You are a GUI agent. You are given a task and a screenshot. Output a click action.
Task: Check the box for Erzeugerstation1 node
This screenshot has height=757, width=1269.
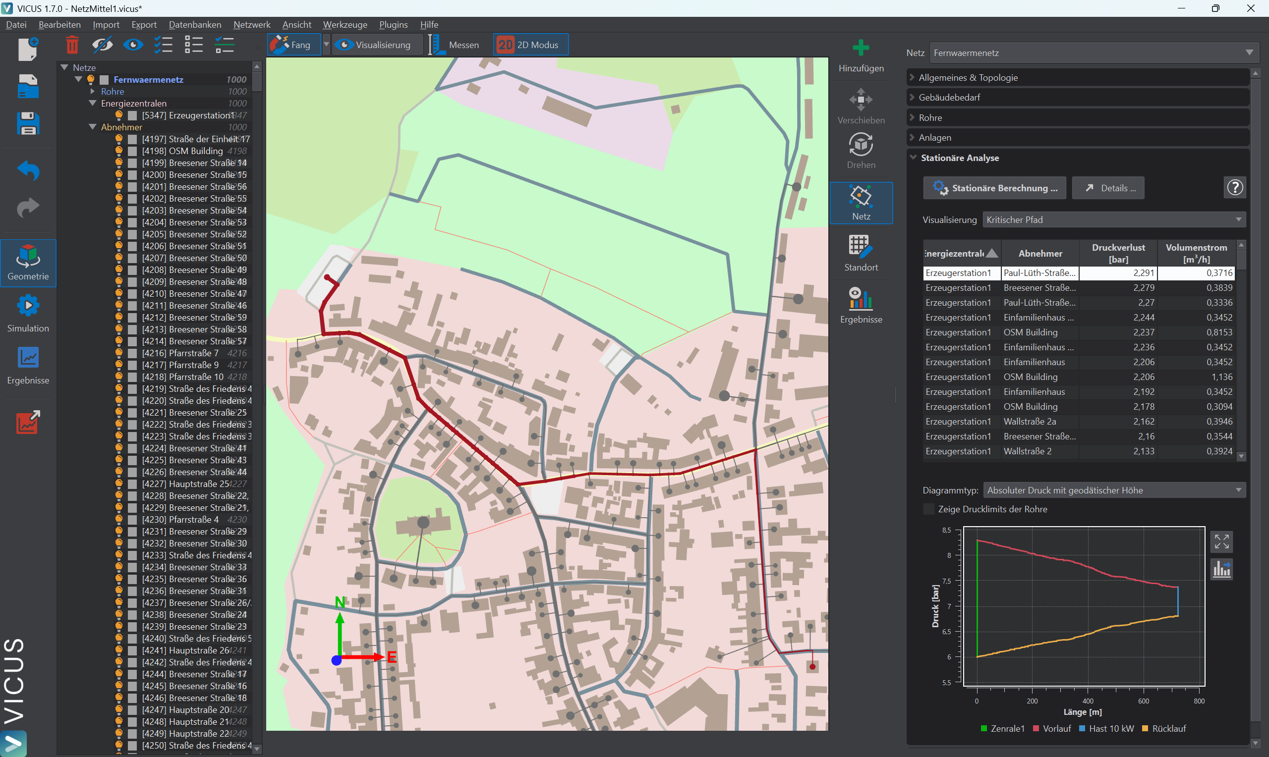132,115
